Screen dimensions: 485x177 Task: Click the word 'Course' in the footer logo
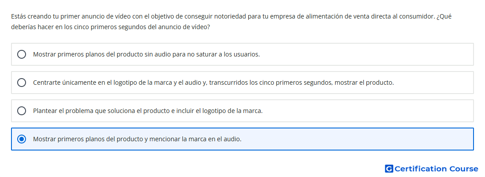pos(464,169)
